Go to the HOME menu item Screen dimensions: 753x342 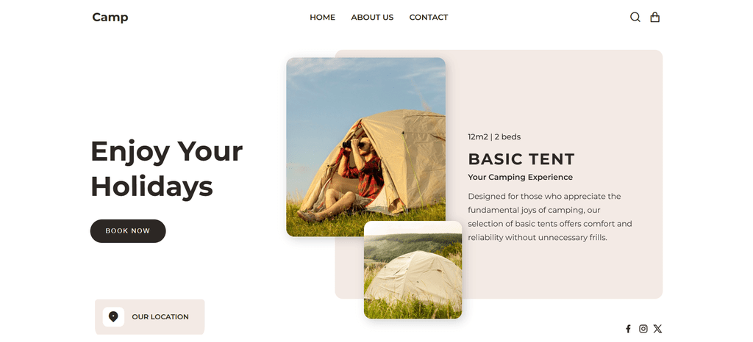[x=322, y=17]
